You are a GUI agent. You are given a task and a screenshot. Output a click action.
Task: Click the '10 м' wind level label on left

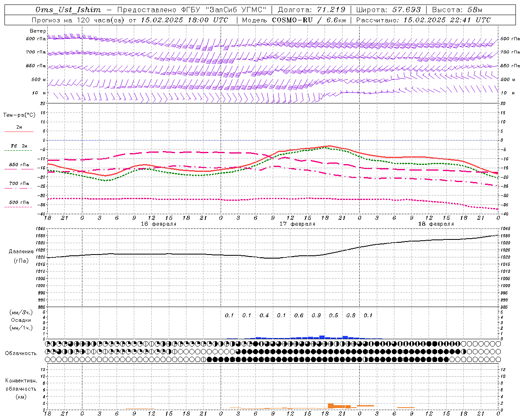click(39, 93)
